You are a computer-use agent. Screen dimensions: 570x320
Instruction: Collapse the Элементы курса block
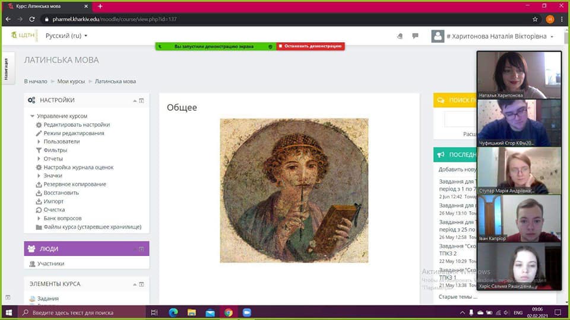pos(135,284)
